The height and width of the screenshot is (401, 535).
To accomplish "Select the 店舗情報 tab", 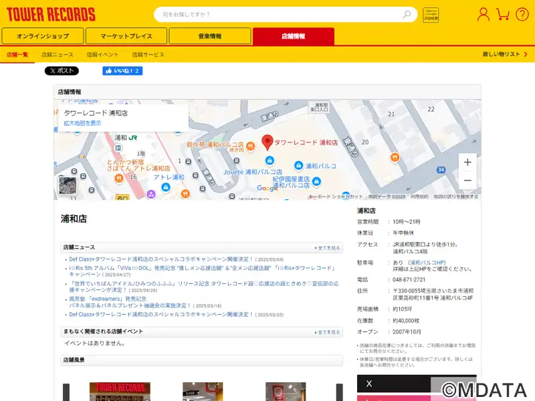I will (294, 36).
